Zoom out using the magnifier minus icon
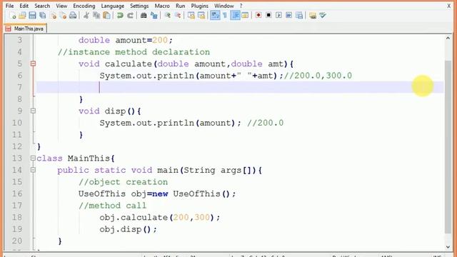The width and height of the screenshot is (457, 257). [x=178, y=16]
